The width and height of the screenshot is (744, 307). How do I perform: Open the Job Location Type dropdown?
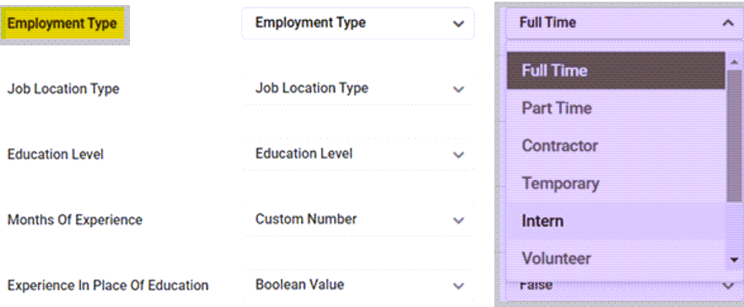coord(359,88)
